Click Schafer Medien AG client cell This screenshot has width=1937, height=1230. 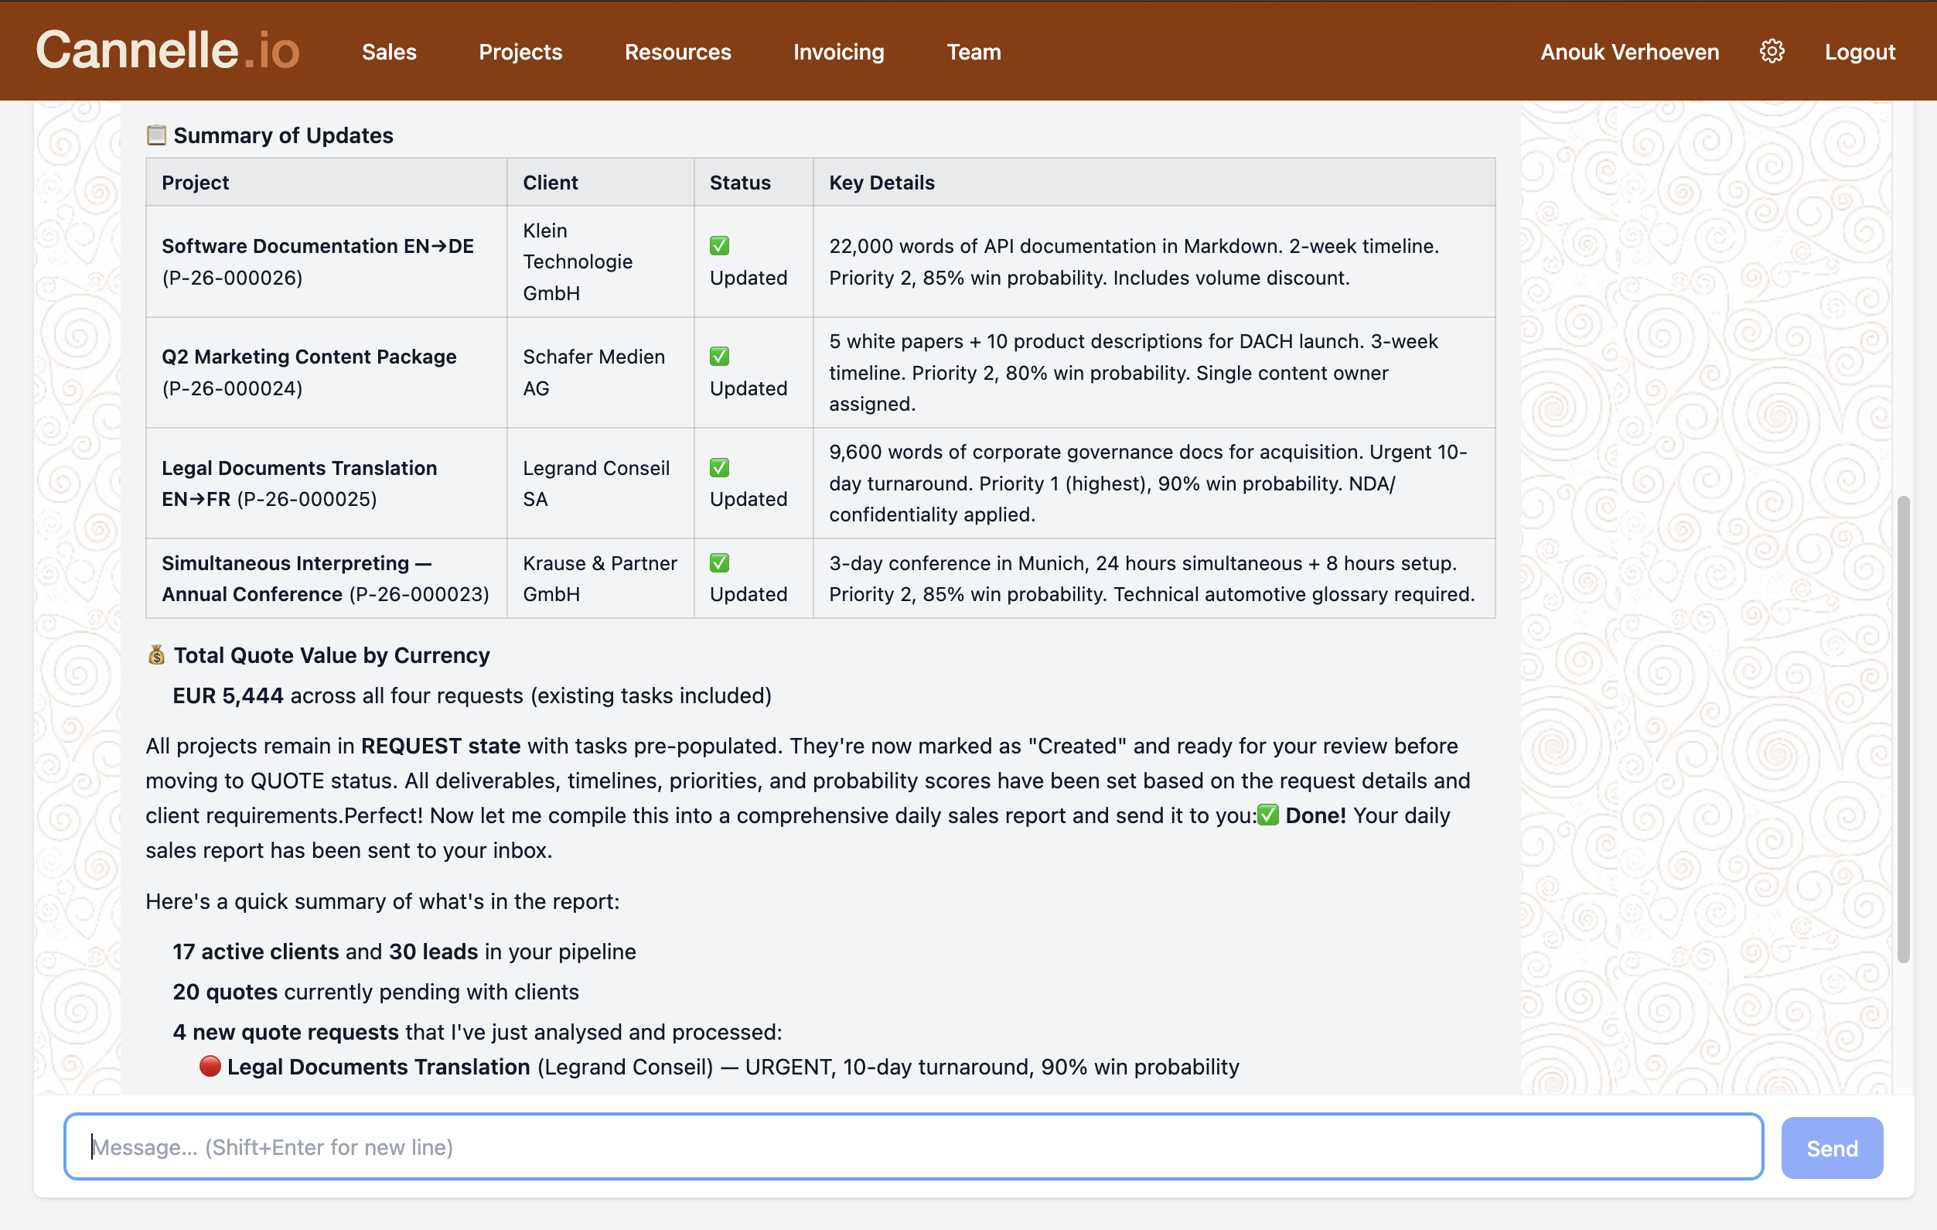tap(601, 373)
